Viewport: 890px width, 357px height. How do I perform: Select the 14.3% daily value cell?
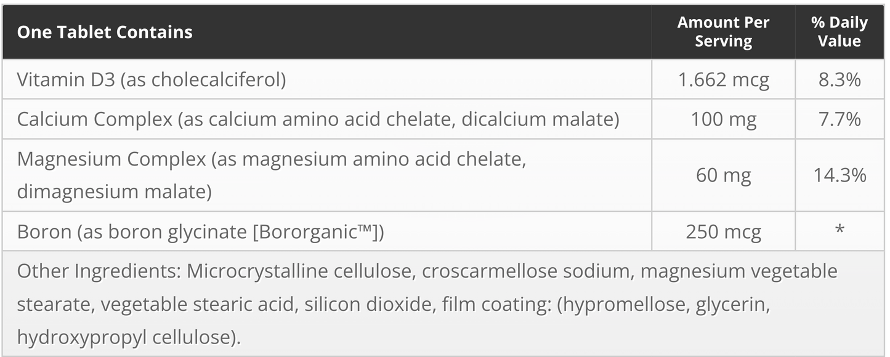pyautogui.click(x=839, y=175)
